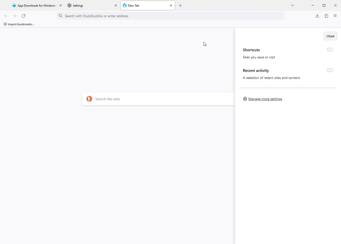Click the magnifier icon in address bar
The height and width of the screenshot is (244, 341).
coord(61,16)
